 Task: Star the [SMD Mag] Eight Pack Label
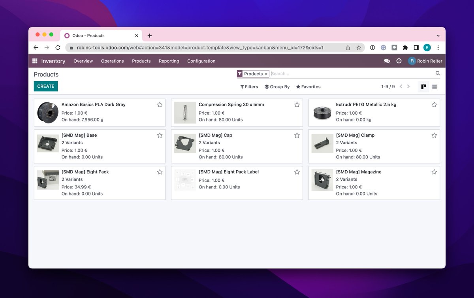click(x=297, y=172)
